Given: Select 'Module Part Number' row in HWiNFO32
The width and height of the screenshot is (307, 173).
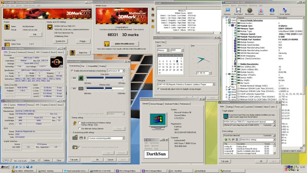Looking at the screenshot, I should pos(270,40).
